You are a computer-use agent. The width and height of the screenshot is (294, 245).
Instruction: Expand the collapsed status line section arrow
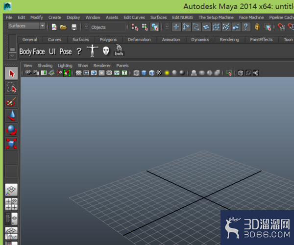[x=86, y=27]
